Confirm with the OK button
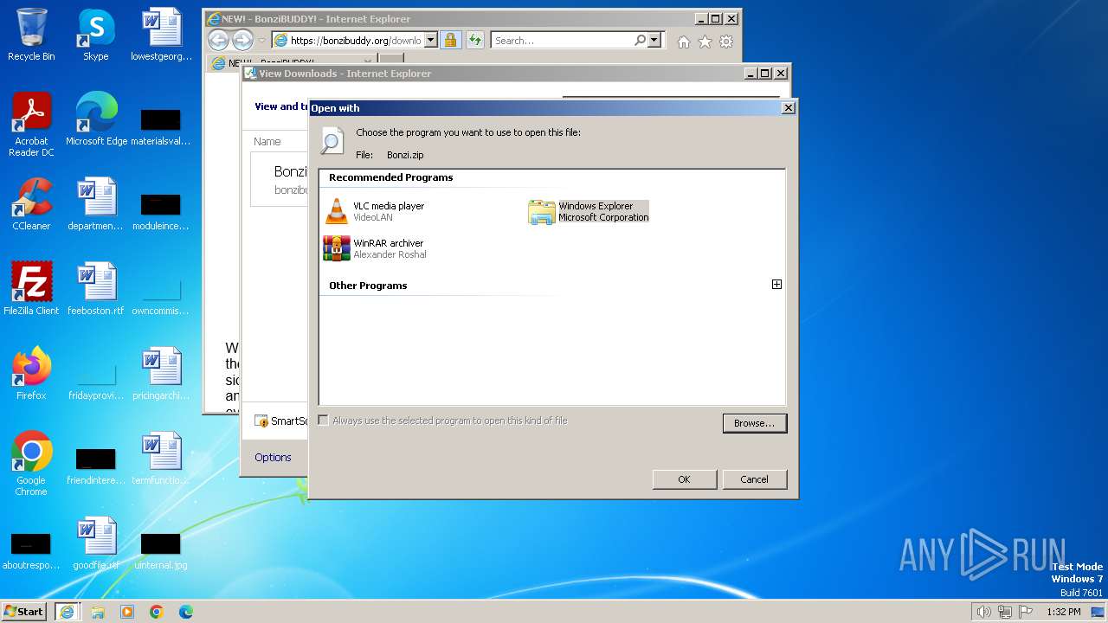This screenshot has height=623, width=1108. pos(685,479)
